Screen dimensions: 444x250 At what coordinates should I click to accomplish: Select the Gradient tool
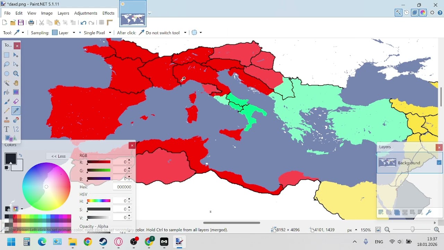16,92
